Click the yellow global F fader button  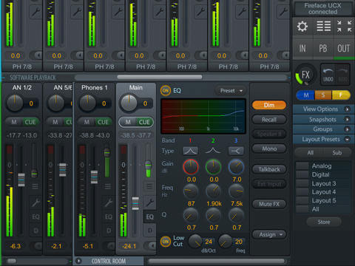(341, 95)
